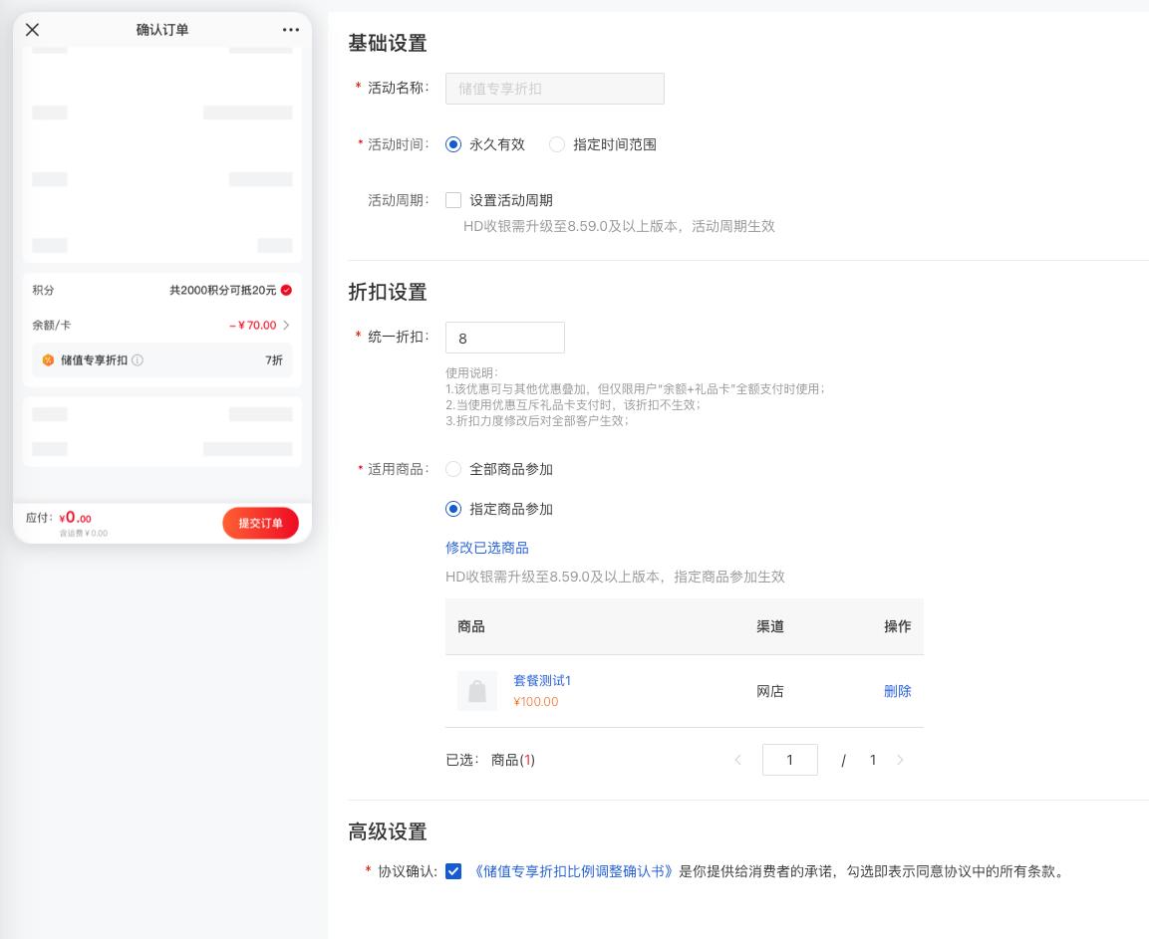Go to previous page with left chevron

737,761
